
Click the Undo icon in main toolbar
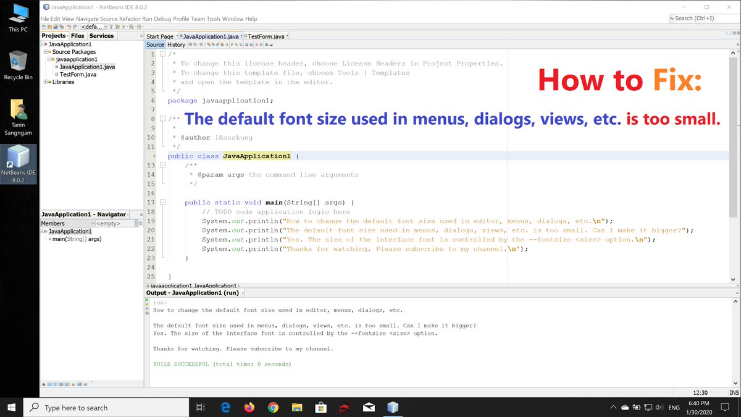(69, 27)
